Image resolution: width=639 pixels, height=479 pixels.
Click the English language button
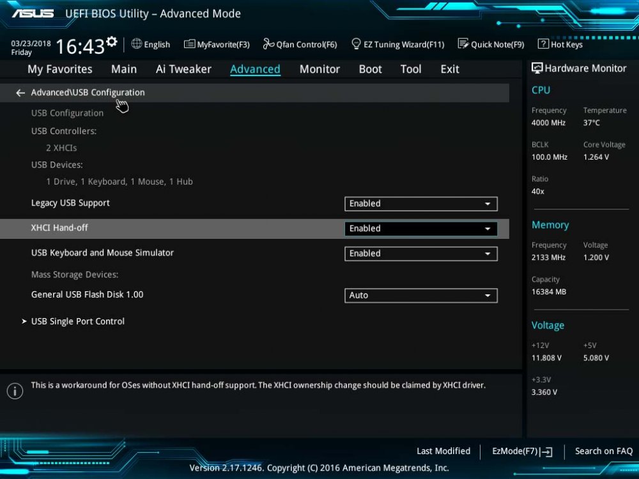pyautogui.click(x=151, y=44)
